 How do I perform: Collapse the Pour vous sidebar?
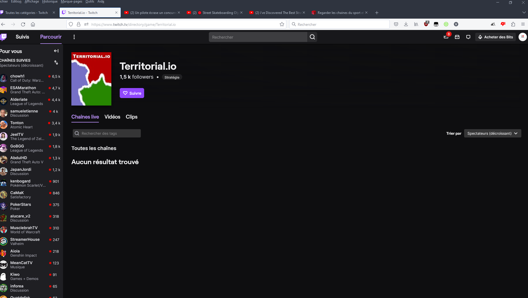point(56,51)
